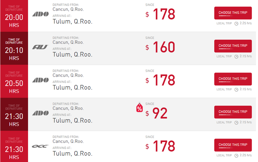Image resolution: width=258 pixels, height=162 pixels.
Task: Click the clock icon on the 20:10 AU trip
Action: [236, 57]
